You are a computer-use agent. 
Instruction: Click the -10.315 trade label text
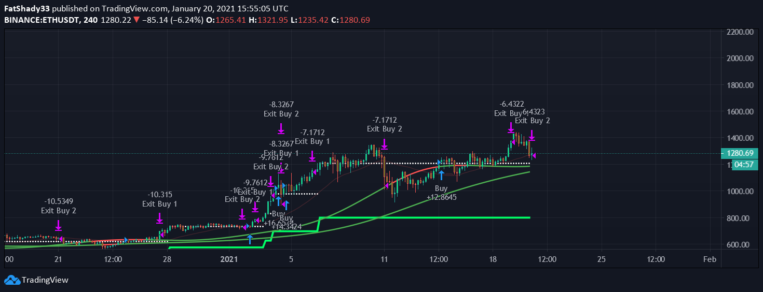(x=160, y=195)
